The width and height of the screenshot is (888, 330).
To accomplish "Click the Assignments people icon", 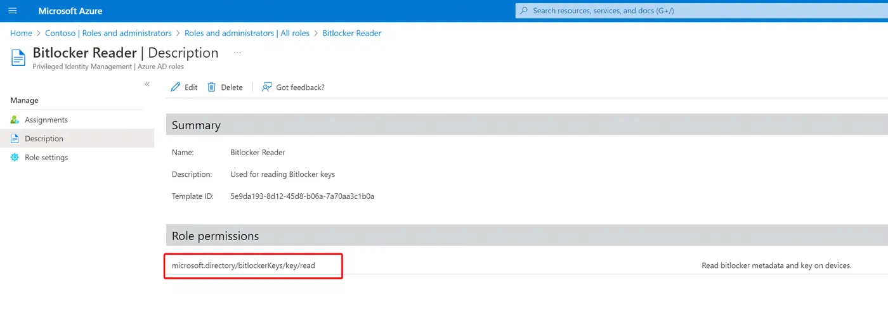I will (15, 120).
